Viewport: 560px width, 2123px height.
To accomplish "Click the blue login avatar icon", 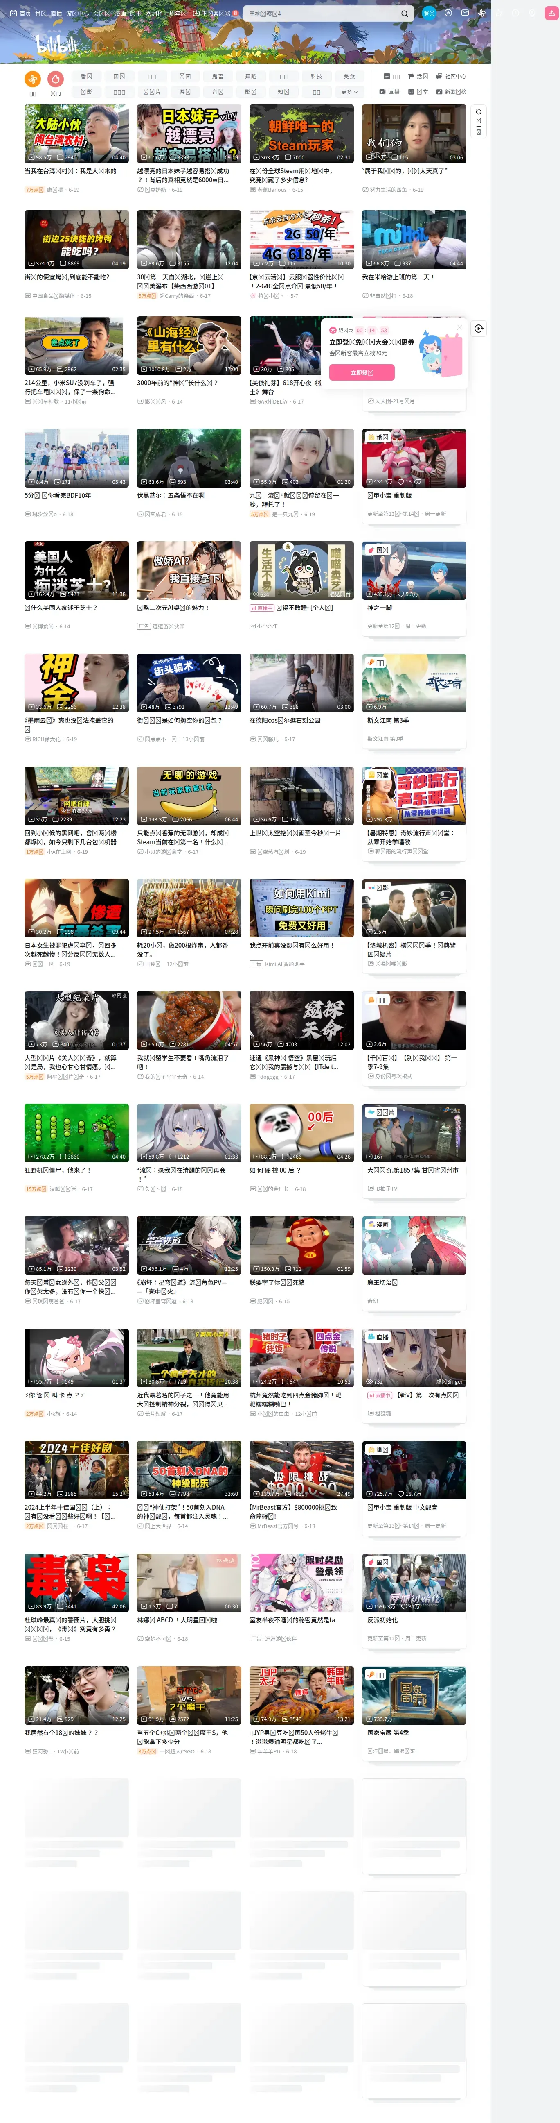I will tap(428, 13).
